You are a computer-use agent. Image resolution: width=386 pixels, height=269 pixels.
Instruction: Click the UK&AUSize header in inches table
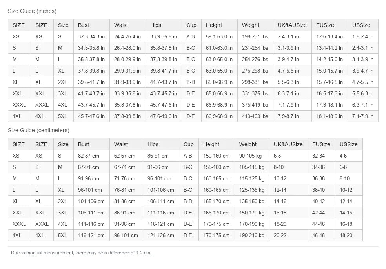click(x=292, y=25)
